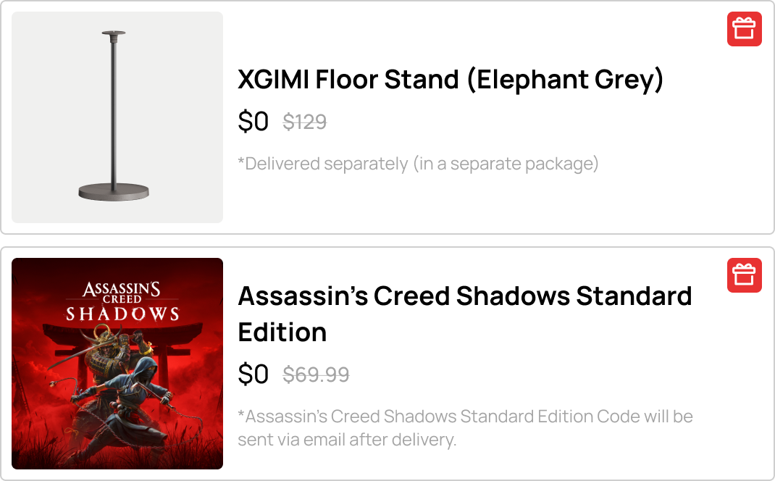Click the gift icon on XGIMI Floor Stand card

click(744, 29)
